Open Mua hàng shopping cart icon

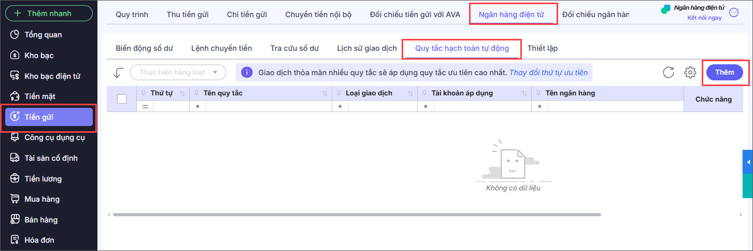coord(15,199)
